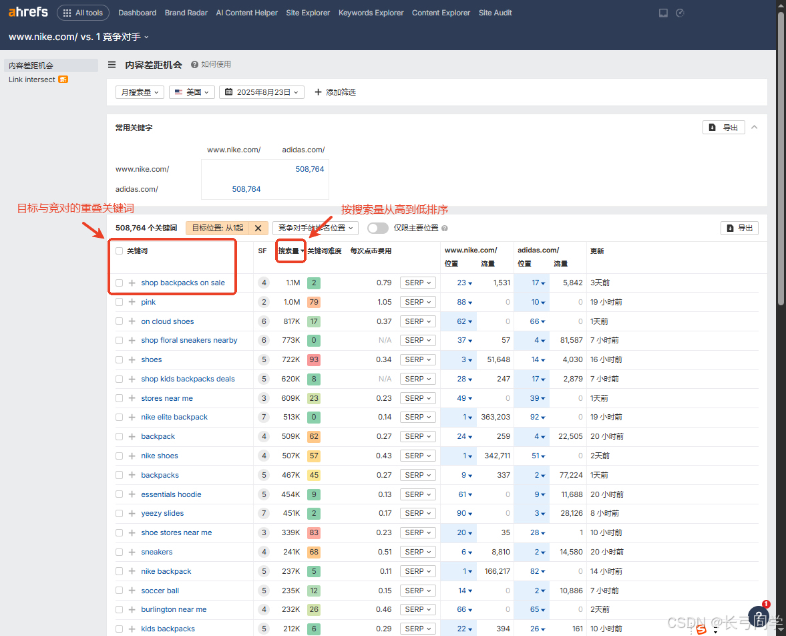This screenshot has height=636, width=786.
Task: Add 'stores near me' with plus icon
Action: point(132,398)
